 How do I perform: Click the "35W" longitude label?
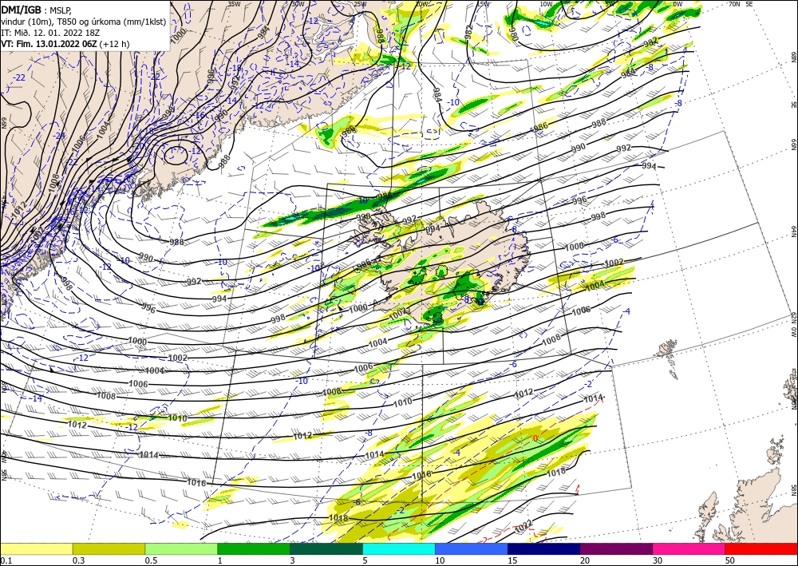click(234, 4)
